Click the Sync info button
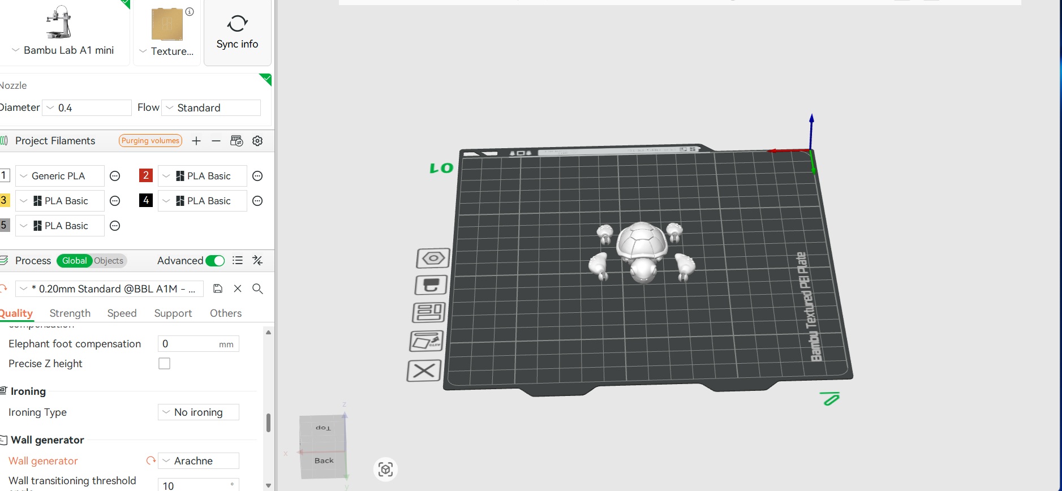Image resolution: width=1062 pixels, height=491 pixels. (237, 32)
